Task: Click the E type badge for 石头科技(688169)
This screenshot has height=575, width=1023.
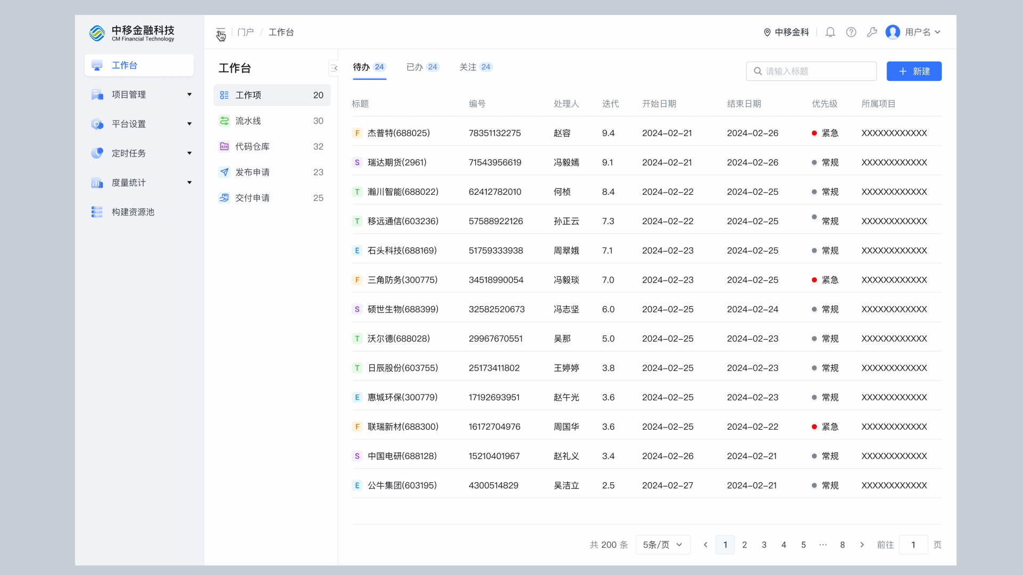Action: coord(357,251)
